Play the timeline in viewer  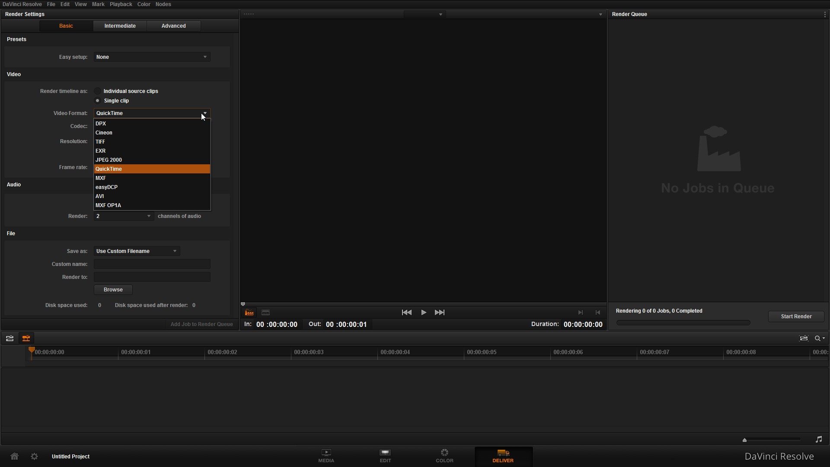424,312
